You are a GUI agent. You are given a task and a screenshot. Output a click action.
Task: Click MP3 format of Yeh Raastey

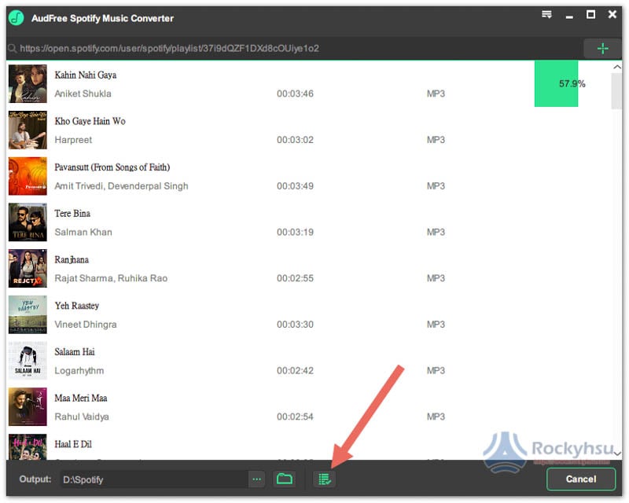[436, 324]
